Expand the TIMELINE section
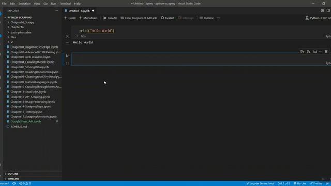 click(x=13, y=179)
